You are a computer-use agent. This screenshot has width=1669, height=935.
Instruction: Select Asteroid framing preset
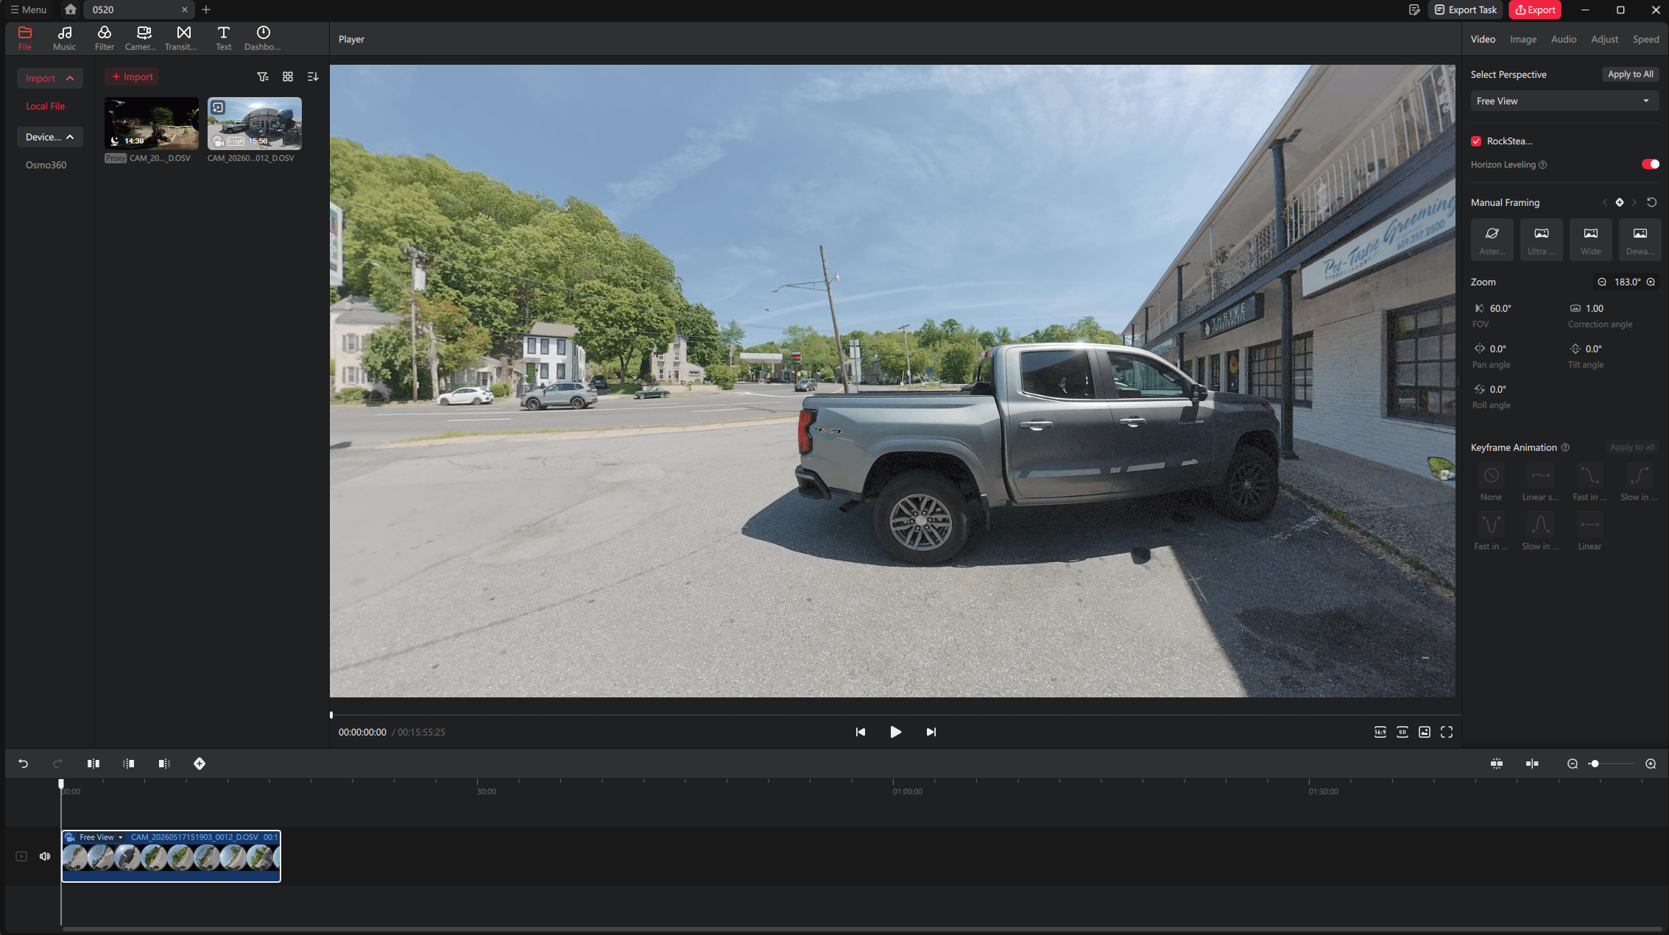pyautogui.click(x=1492, y=239)
